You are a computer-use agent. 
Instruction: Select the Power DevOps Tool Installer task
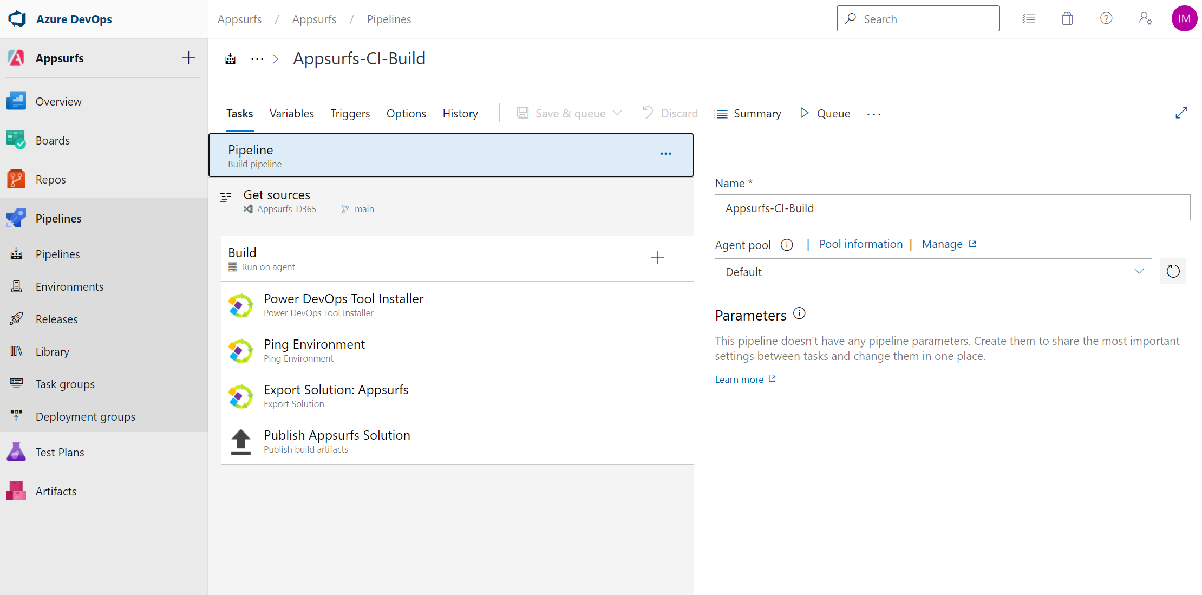tap(457, 305)
